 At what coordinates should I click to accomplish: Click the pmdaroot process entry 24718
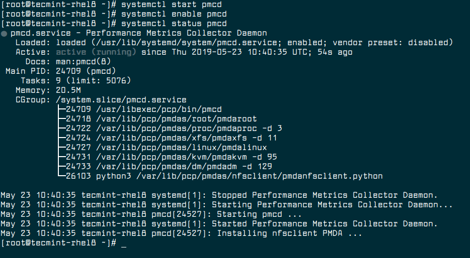click(161, 119)
